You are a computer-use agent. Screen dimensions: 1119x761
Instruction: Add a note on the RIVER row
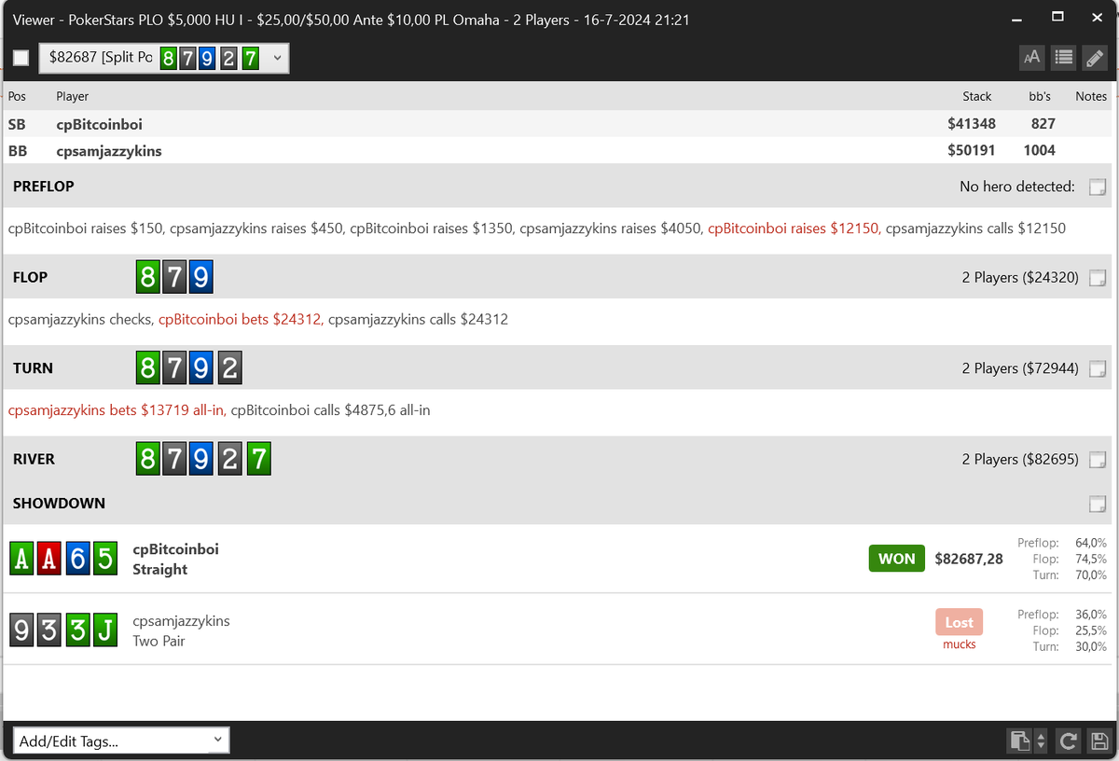point(1098,459)
